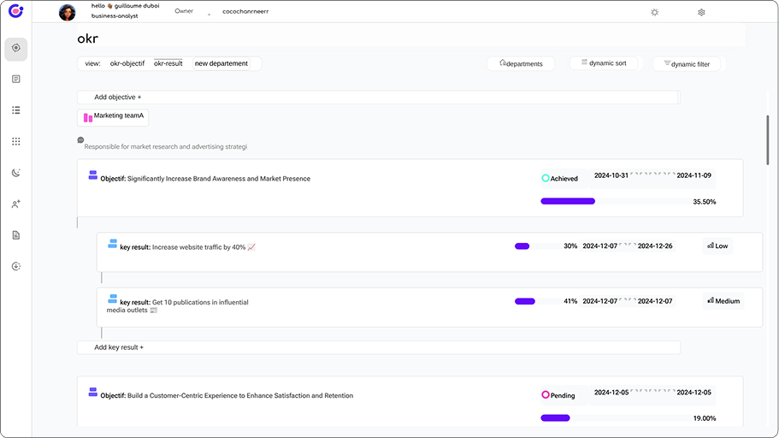Screen dimensions: 779x438
Task: Click icon beside Get 10 publications result
Action: (x=113, y=299)
